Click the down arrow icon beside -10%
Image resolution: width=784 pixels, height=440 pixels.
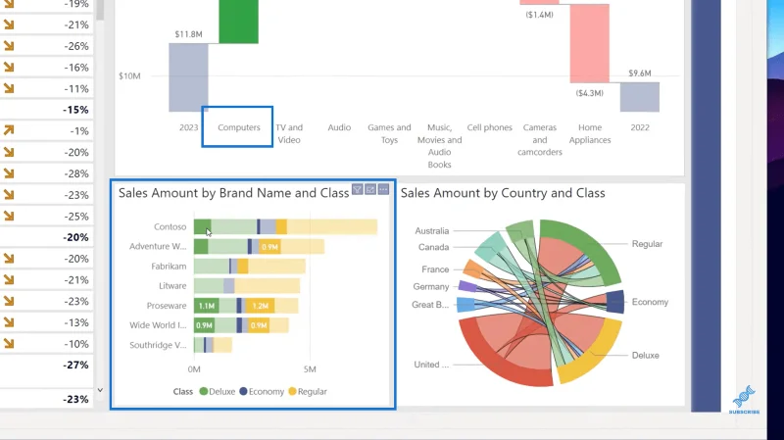(x=9, y=344)
